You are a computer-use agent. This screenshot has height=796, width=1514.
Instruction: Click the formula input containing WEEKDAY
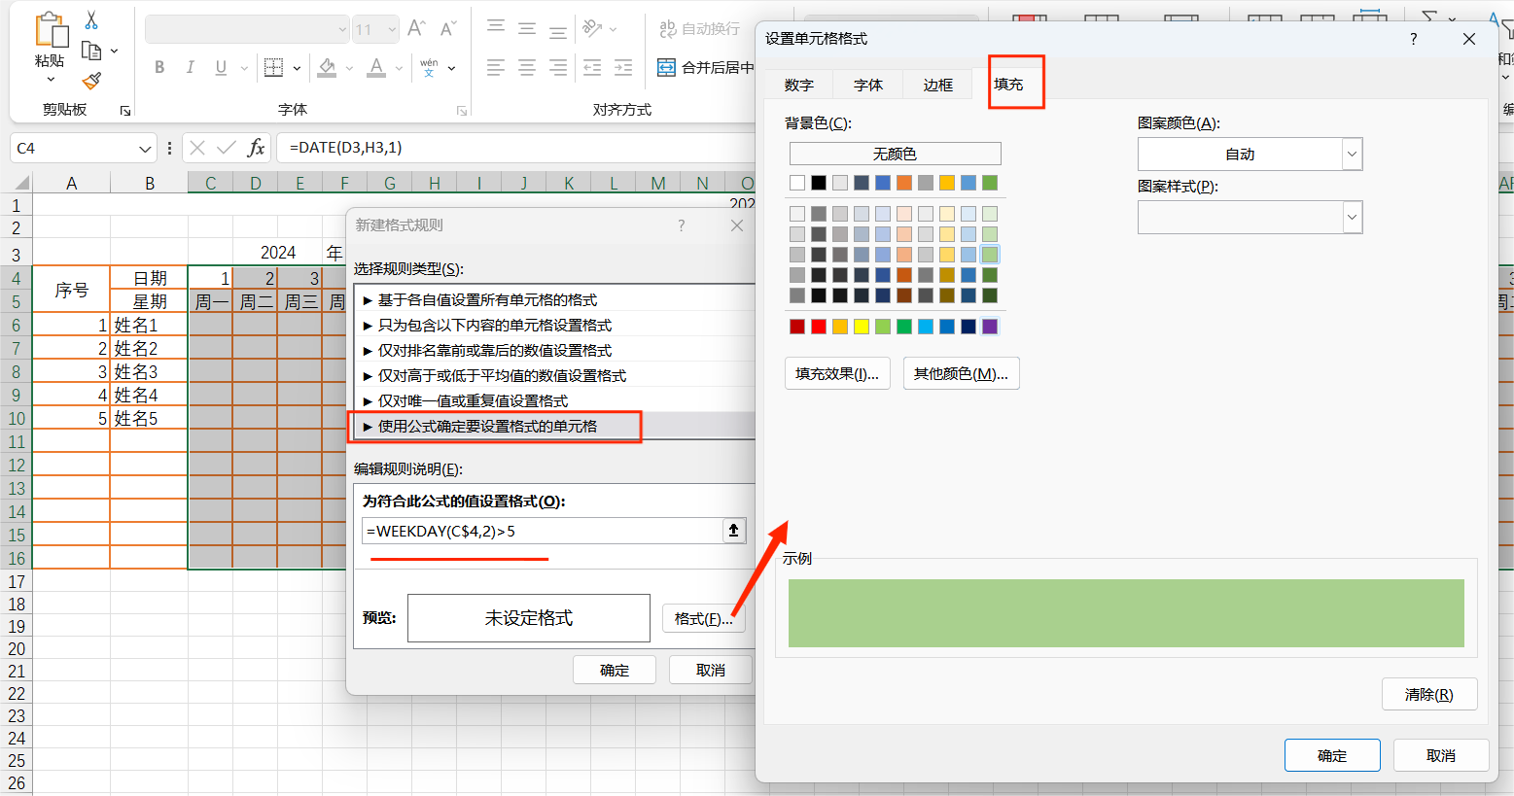click(x=545, y=532)
